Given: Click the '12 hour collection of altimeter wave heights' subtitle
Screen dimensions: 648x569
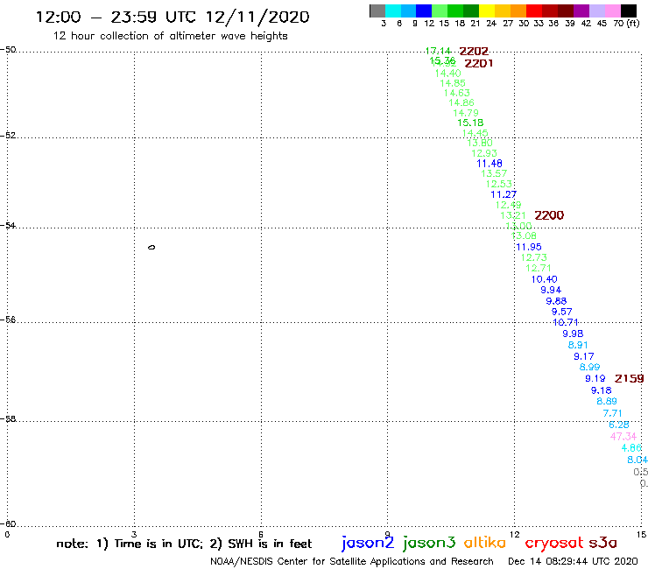Looking at the screenshot, I should [170, 36].
